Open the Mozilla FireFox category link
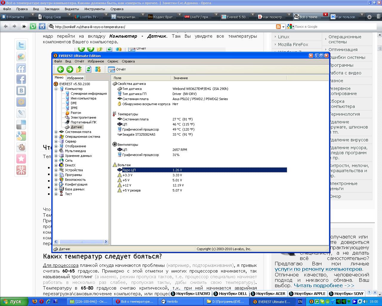 point(293,45)
